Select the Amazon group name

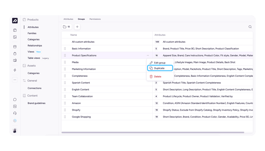(x=76, y=103)
